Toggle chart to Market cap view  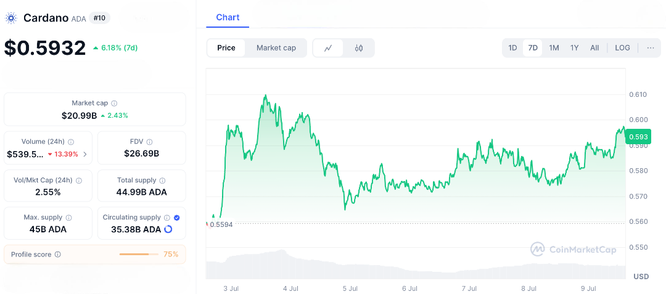click(x=276, y=48)
